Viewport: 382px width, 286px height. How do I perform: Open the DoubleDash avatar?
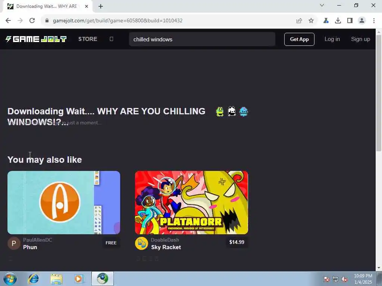[141, 244]
